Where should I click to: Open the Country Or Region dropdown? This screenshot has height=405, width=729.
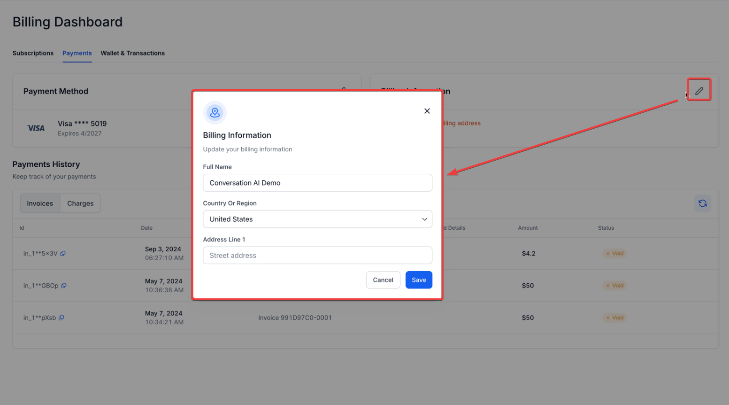[x=317, y=219]
